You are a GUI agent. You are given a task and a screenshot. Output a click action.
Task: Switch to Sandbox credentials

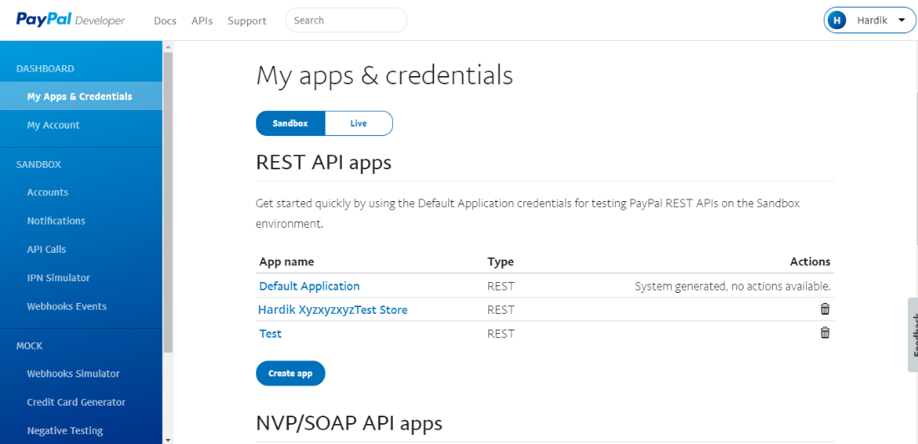pyautogui.click(x=290, y=124)
